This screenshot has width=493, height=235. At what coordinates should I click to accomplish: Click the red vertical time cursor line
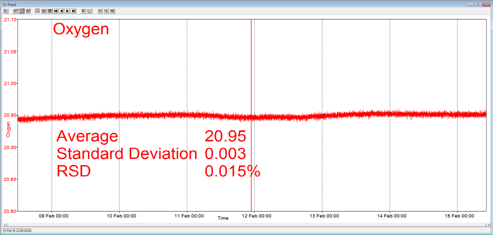click(x=251, y=115)
